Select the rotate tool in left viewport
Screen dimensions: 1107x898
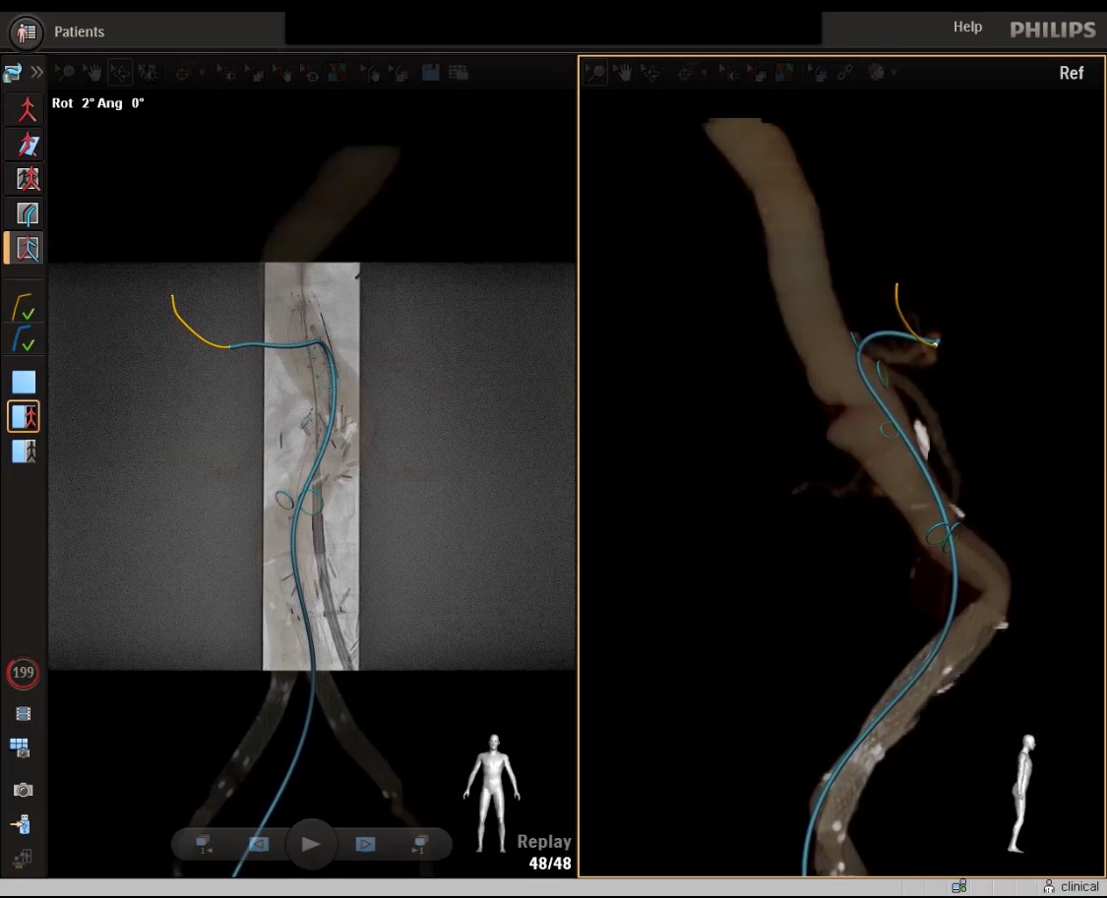120,72
